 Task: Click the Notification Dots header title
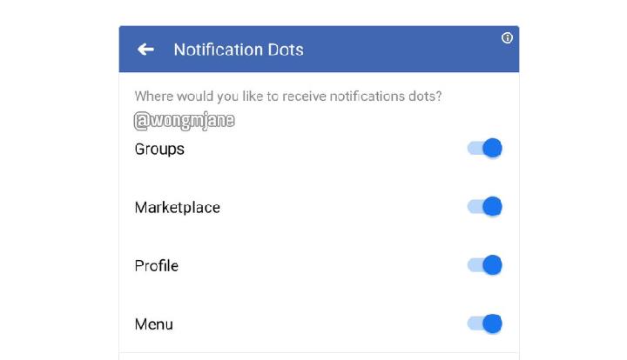coord(239,50)
